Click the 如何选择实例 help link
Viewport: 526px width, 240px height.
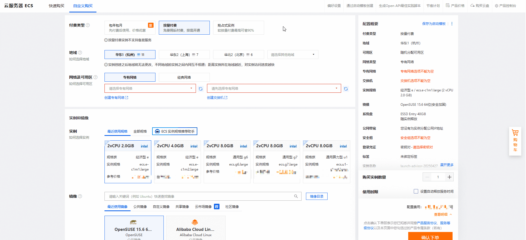[79, 138]
